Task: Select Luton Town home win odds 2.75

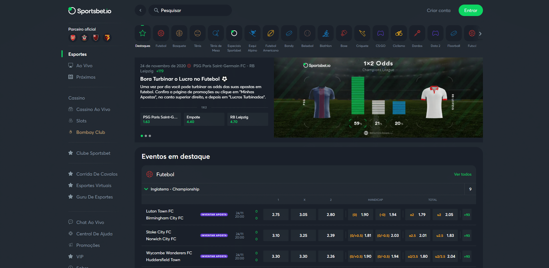Action: tap(276, 215)
